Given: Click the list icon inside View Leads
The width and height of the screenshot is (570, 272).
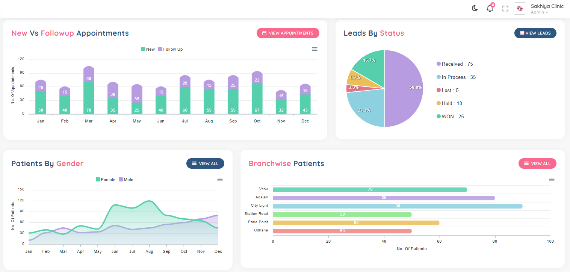Looking at the screenshot, I should [522, 33].
